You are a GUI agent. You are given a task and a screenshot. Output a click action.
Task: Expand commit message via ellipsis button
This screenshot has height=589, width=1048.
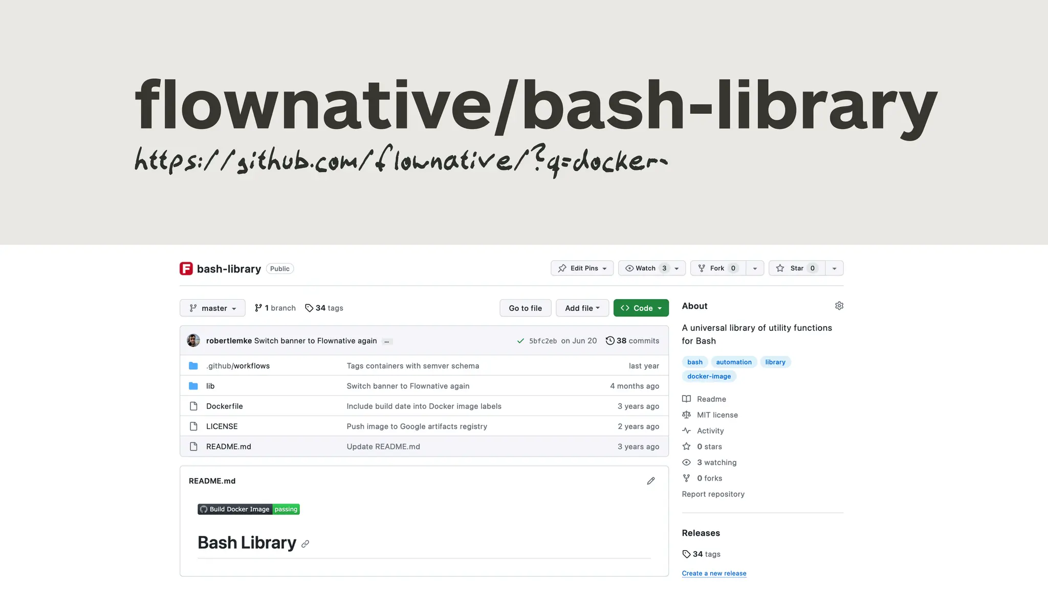pyautogui.click(x=387, y=341)
